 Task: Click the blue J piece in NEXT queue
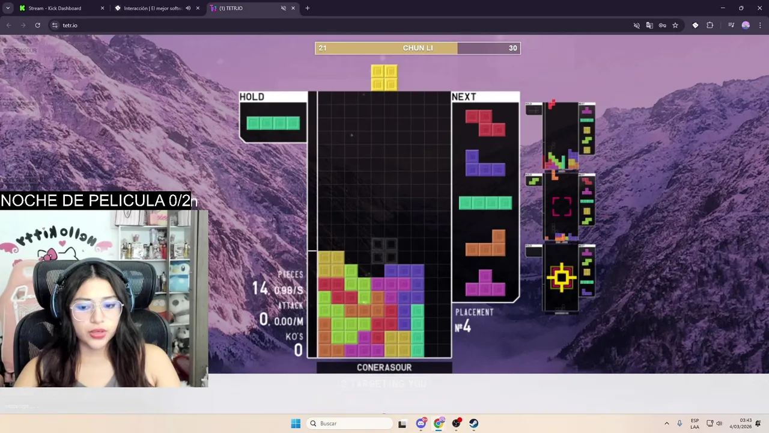(x=485, y=163)
